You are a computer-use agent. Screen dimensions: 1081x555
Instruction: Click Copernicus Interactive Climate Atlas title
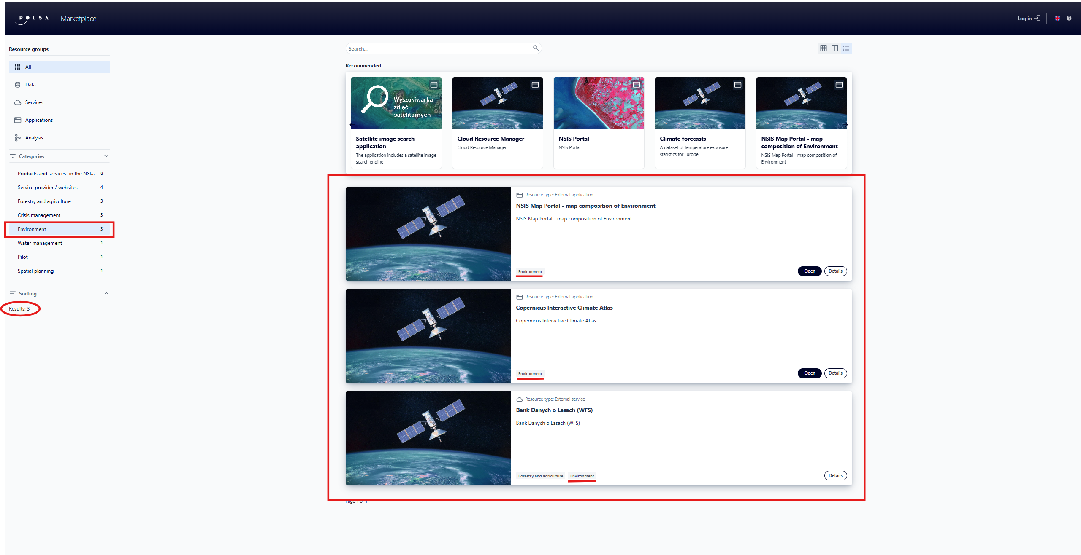coord(564,308)
